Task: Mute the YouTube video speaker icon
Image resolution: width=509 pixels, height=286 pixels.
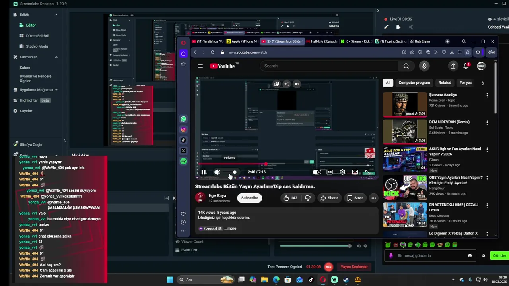Action: coord(217,172)
